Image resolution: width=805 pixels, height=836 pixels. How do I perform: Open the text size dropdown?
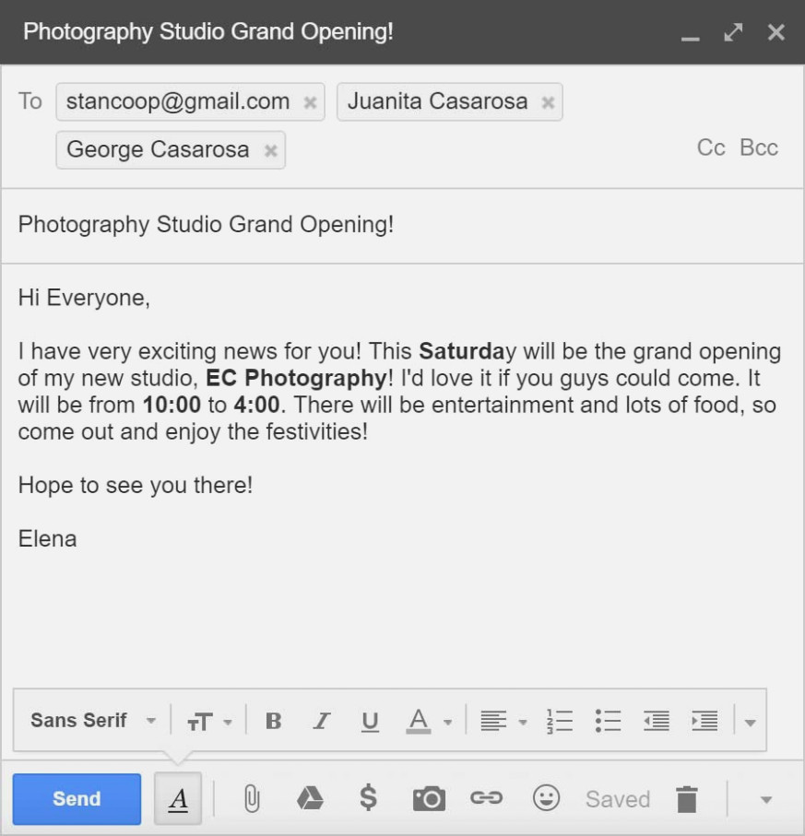(209, 721)
